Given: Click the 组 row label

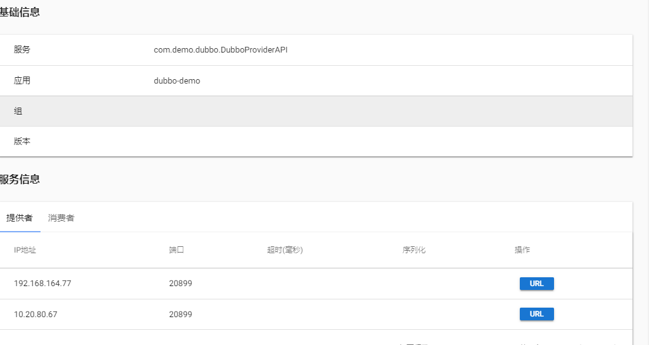Looking at the screenshot, I should pyautogui.click(x=18, y=111).
